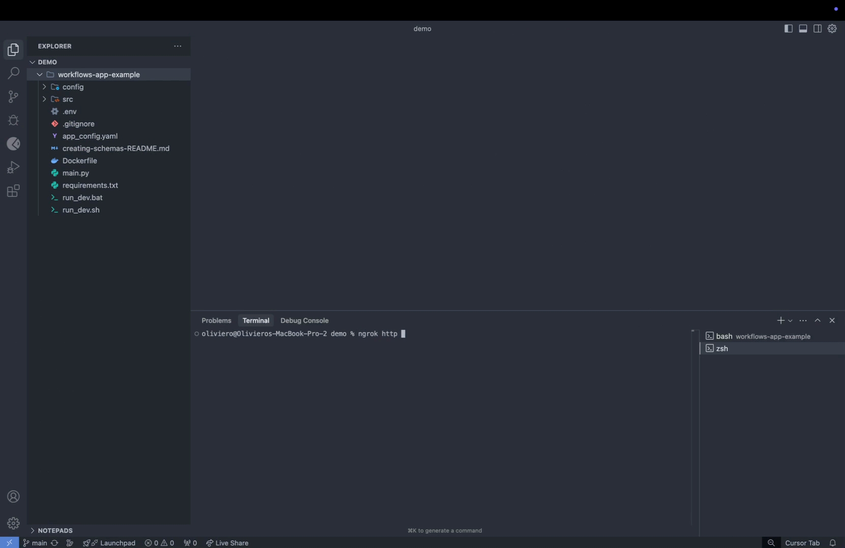
Task: Click Live Share in the status bar
Action: 227,543
